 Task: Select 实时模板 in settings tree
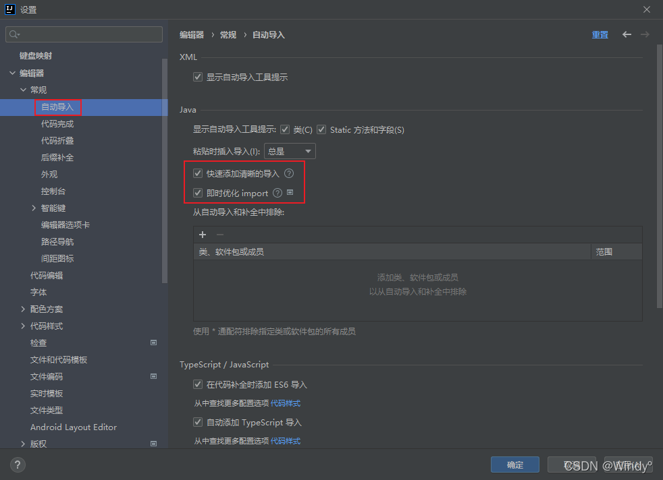(x=47, y=394)
